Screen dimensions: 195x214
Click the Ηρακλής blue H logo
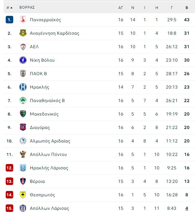pyautogui.click(x=23, y=87)
